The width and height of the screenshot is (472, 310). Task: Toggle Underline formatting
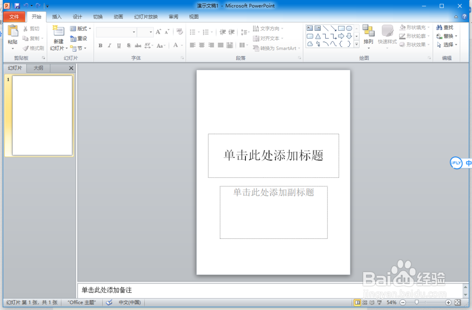pos(118,46)
